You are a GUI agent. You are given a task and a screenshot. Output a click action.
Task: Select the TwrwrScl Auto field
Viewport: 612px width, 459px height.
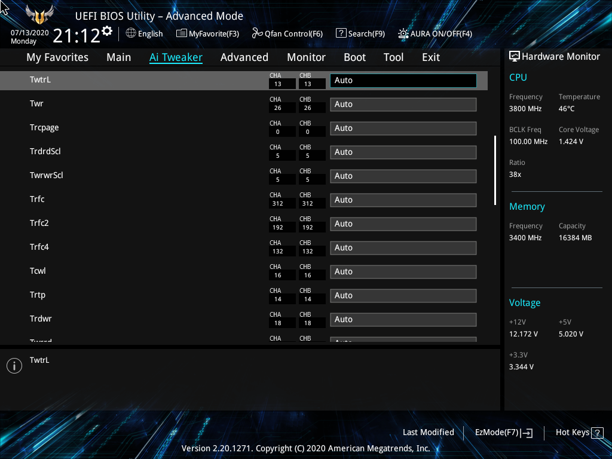(x=403, y=176)
